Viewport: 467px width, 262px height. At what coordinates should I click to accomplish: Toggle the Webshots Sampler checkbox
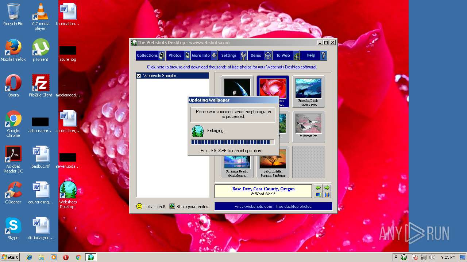[x=139, y=76]
